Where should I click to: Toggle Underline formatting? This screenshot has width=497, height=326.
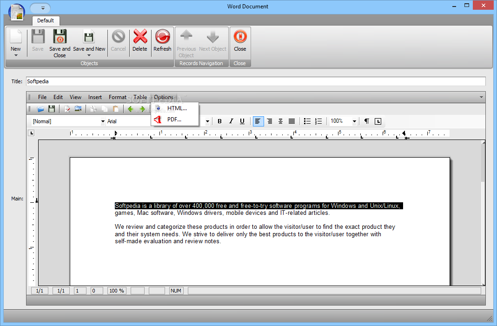click(x=242, y=121)
